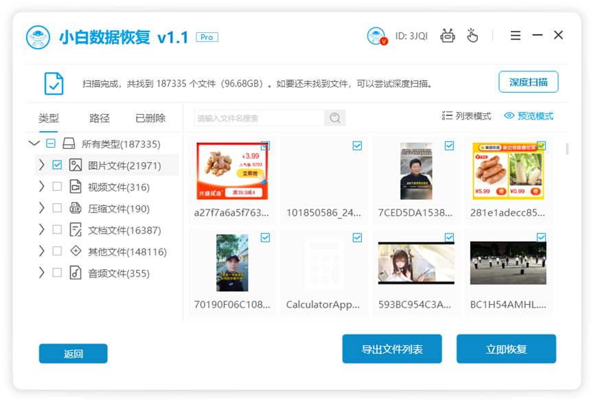The width and height of the screenshot is (594, 403).
Task: Expand the 文档文件 tree node
Action: [x=42, y=229]
